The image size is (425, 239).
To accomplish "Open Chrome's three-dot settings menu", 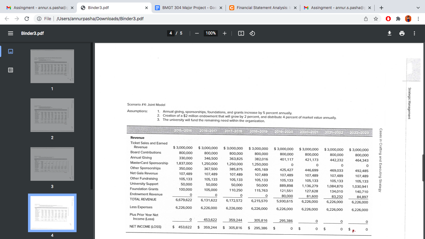I will [418, 19].
